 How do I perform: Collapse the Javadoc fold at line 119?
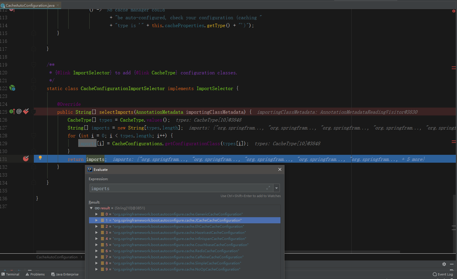click(x=34, y=64)
